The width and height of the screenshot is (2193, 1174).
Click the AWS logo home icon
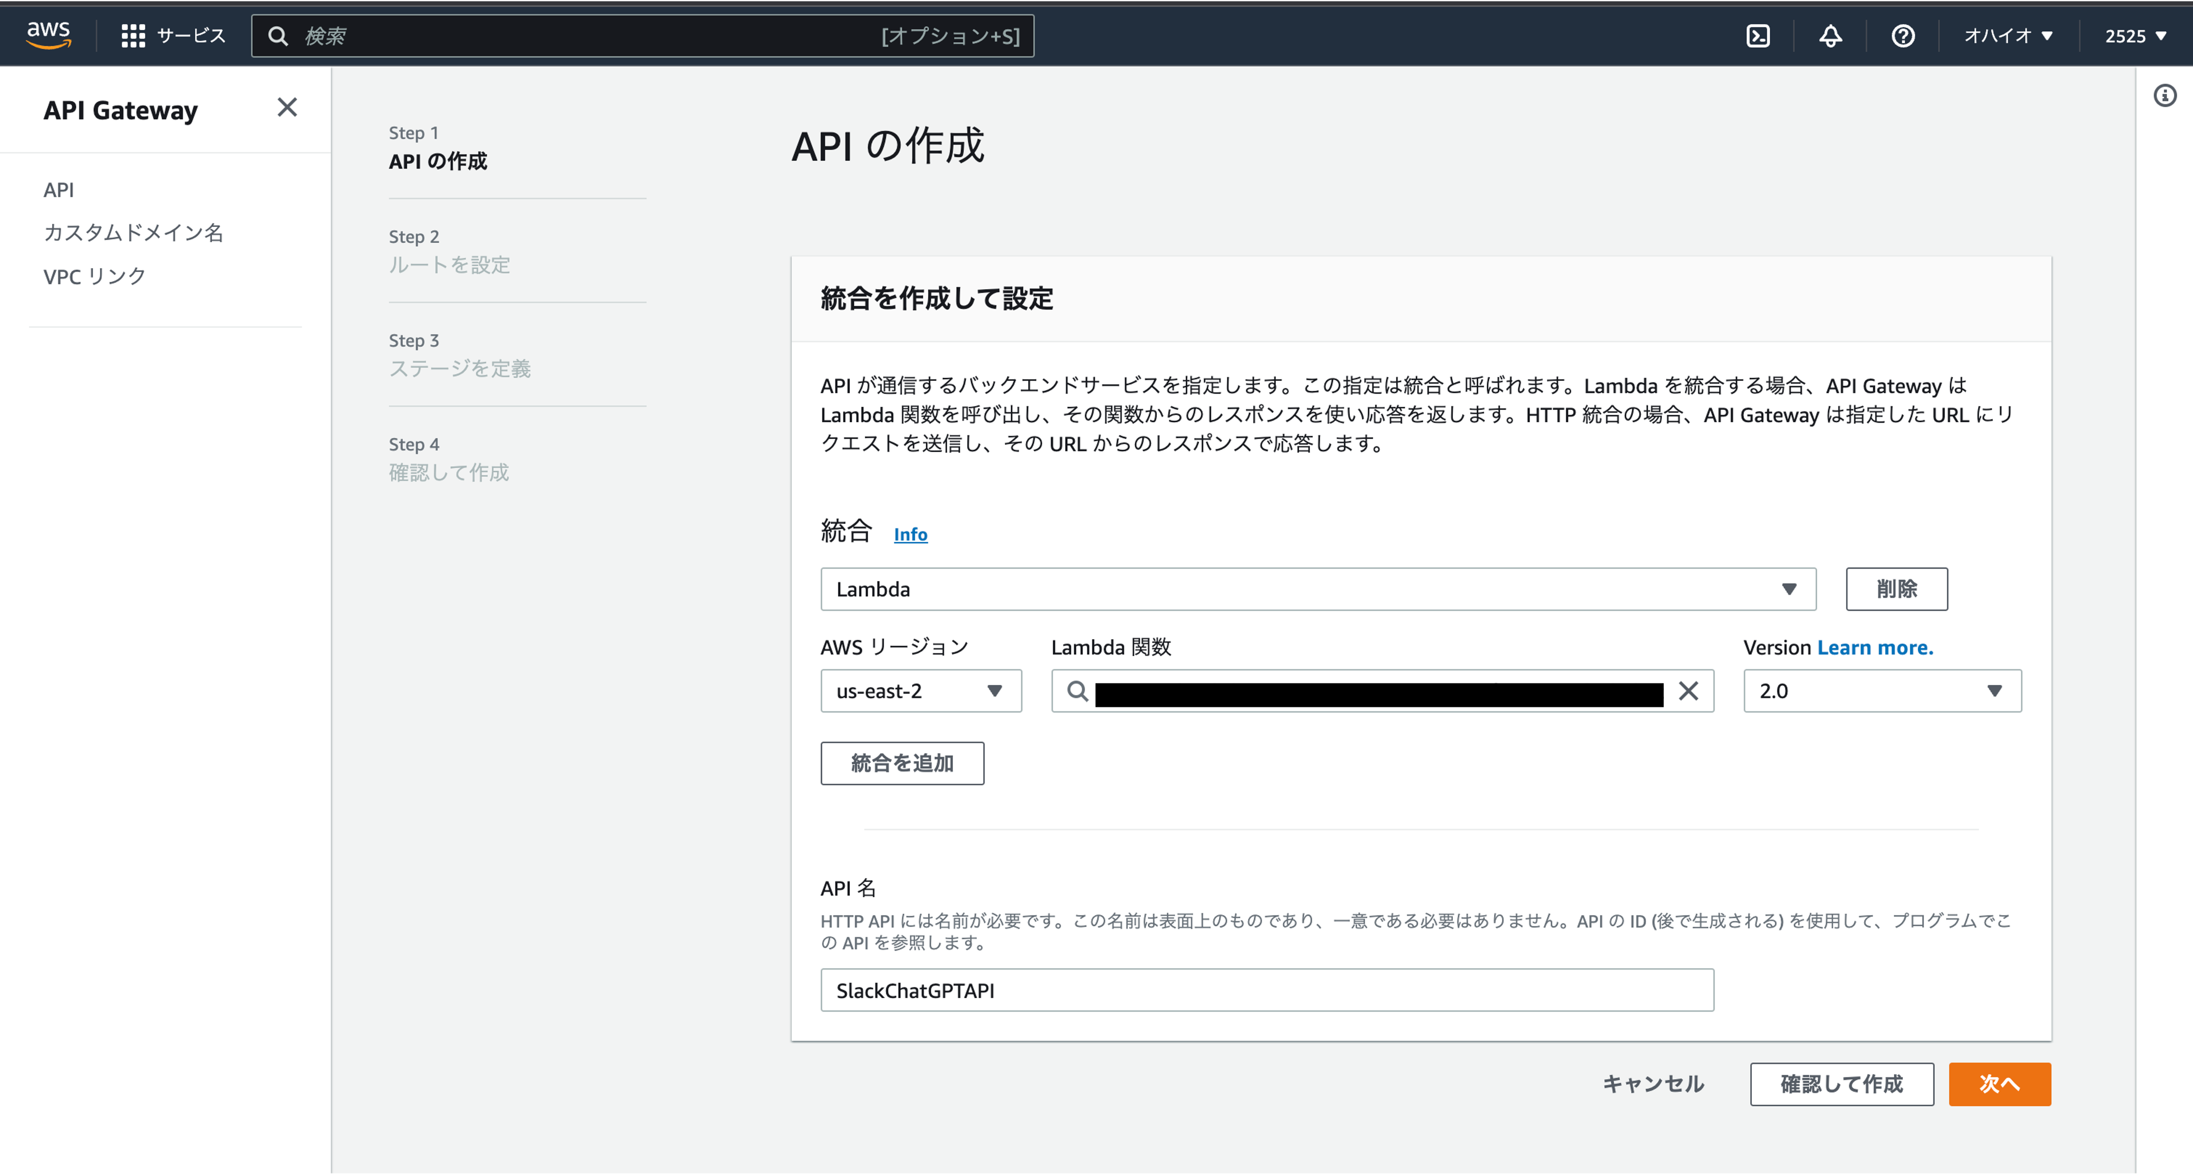pyautogui.click(x=48, y=35)
